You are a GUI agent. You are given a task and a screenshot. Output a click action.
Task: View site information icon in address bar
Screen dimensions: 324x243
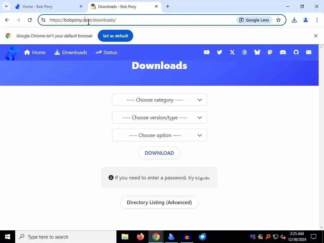click(x=43, y=20)
